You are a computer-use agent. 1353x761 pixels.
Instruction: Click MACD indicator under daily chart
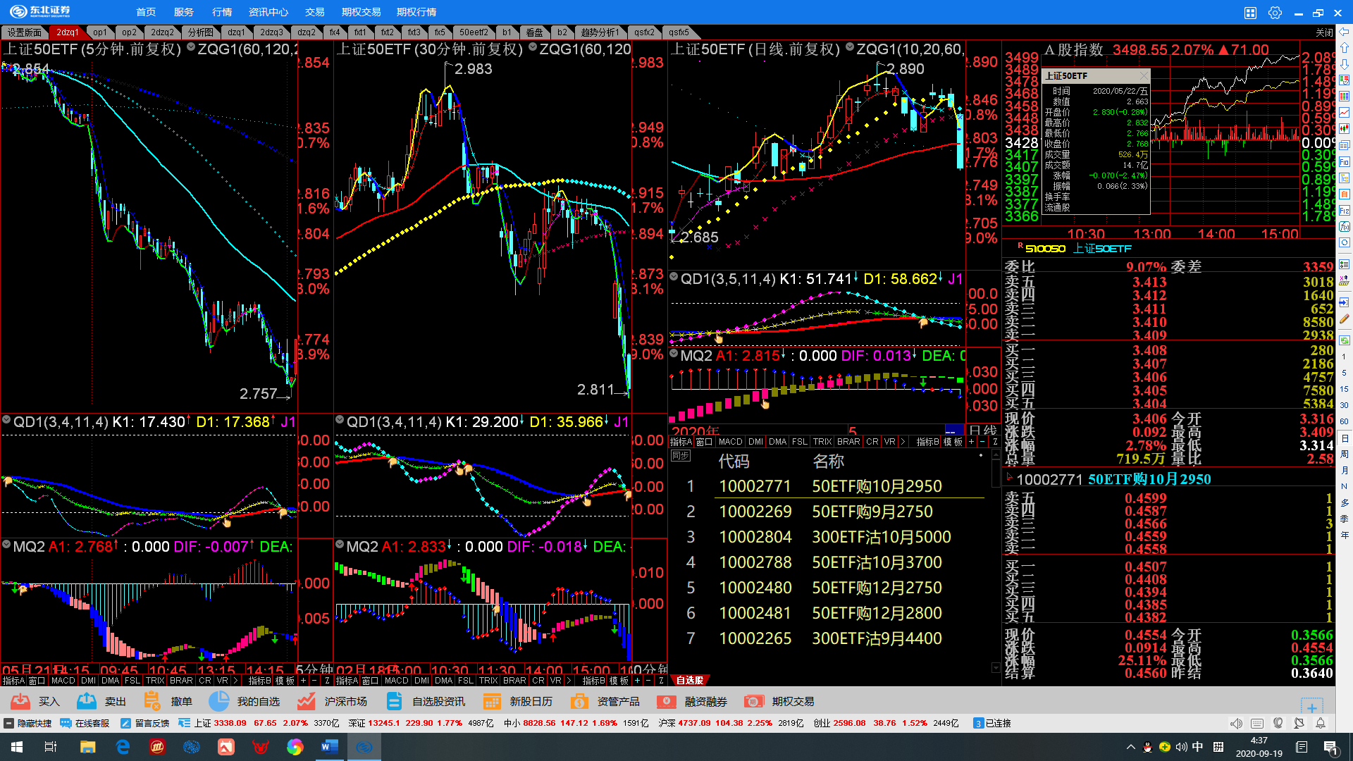click(x=730, y=442)
